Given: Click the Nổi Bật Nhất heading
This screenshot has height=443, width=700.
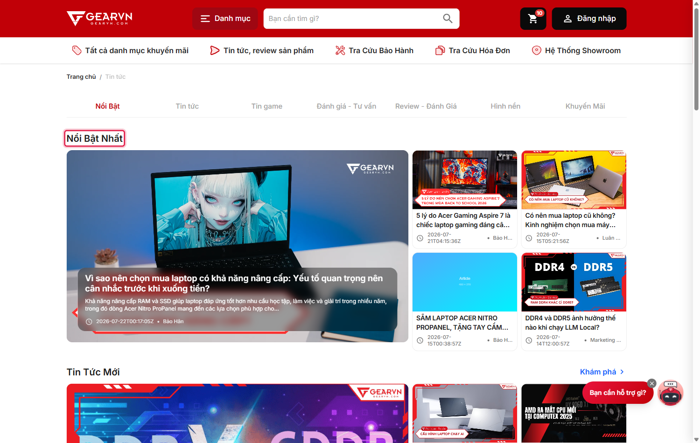Looking at the screenshot, I should click(x=95, y=138).
